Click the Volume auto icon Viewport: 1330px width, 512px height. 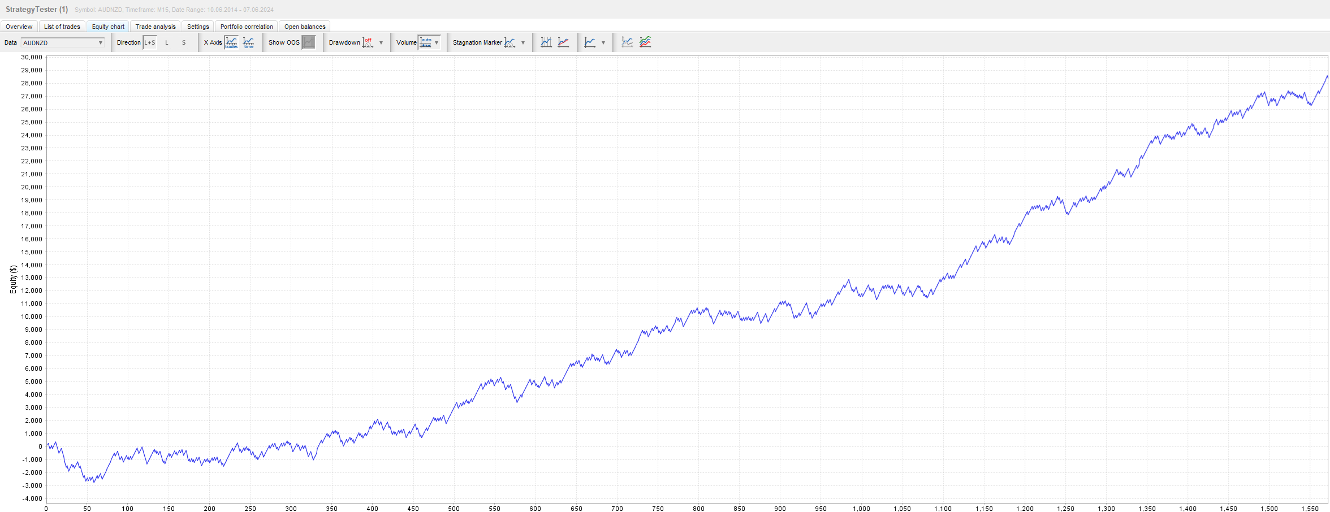[426, 42]
